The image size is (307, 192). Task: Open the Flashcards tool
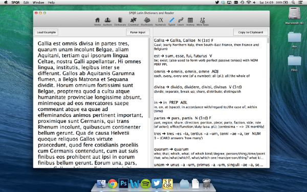[x=147, y=22]
